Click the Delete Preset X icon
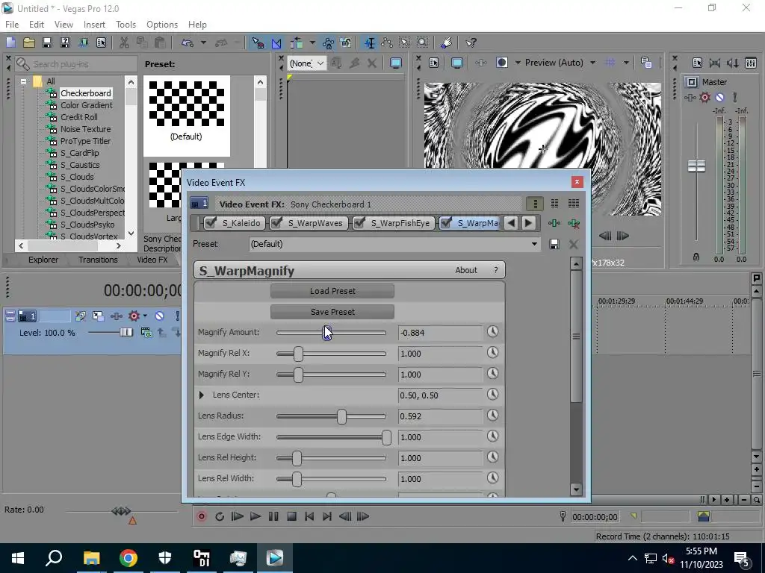 click(x=573, y=244)
